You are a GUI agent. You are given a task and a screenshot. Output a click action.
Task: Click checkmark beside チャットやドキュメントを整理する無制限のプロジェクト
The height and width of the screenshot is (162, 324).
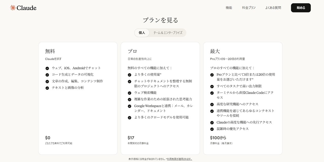[x=130, y=82]
